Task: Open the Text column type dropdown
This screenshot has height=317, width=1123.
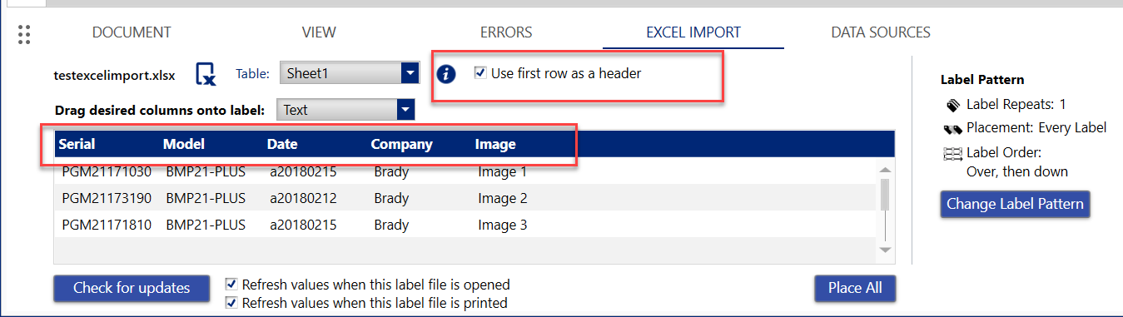Action: (x=345, y=109)
